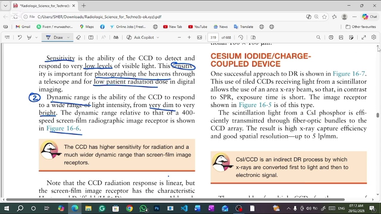Follow the Figure 16-5 link
Viewport: 381px width, 214px height.
255,105
